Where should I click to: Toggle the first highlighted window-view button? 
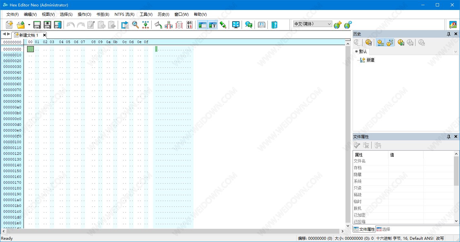coord(202,25)
